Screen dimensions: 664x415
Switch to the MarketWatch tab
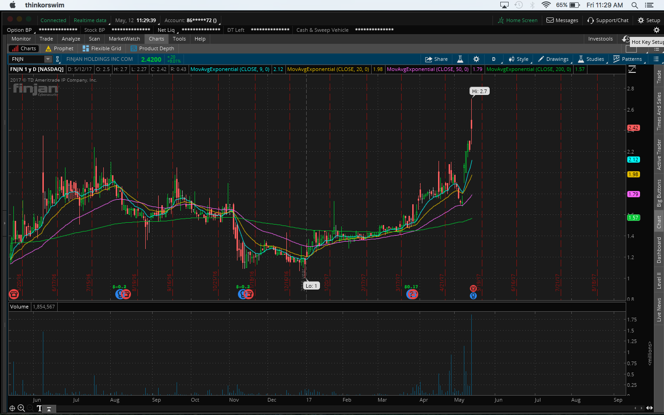[124, 39]
